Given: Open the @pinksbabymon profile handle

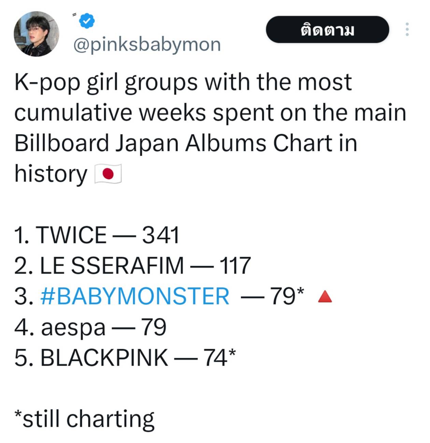Looking at the screenshot, I should pos(147,45).
